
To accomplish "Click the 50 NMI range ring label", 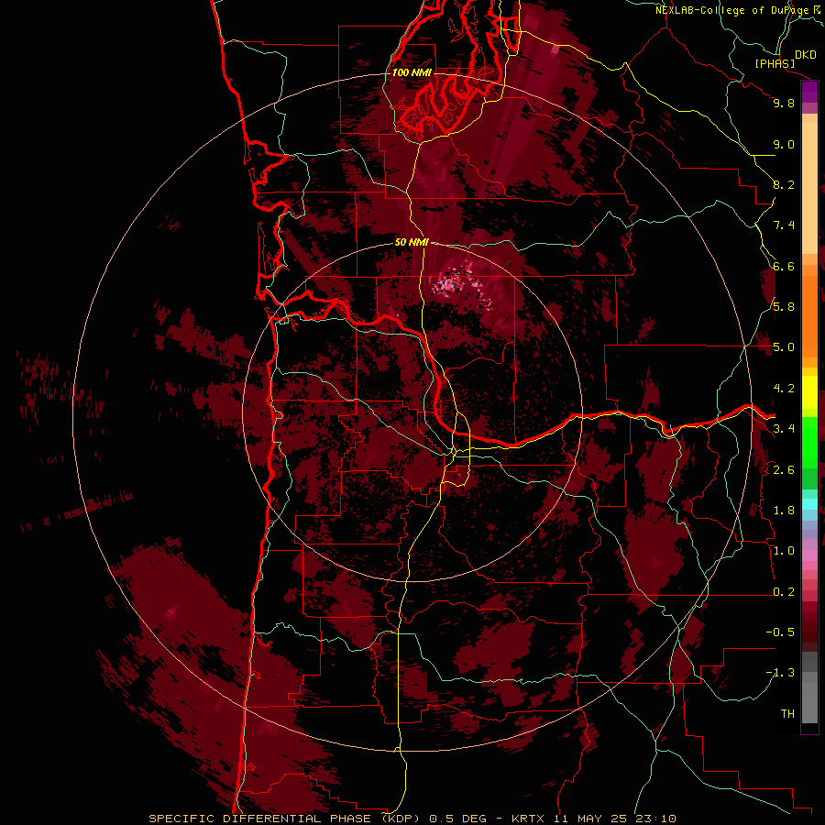I will tap(412, 243).
